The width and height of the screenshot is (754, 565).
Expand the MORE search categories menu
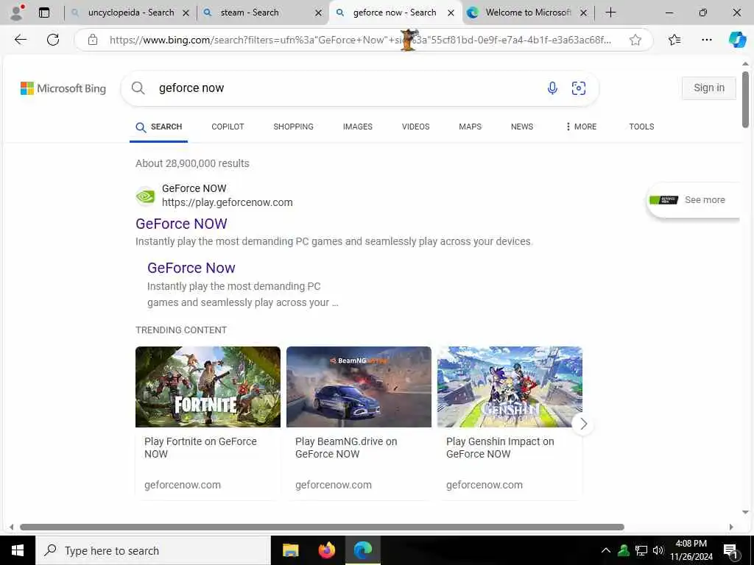581,127
